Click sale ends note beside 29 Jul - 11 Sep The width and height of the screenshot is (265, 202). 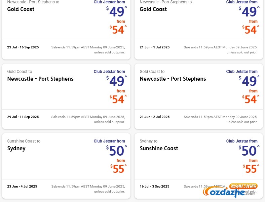pos(88,119)
